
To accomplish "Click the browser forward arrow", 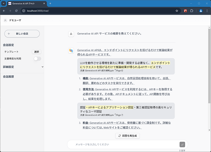I will click(10, 11).
